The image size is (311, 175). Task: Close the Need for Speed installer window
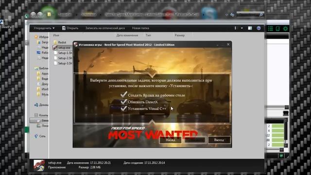point(228,44)
